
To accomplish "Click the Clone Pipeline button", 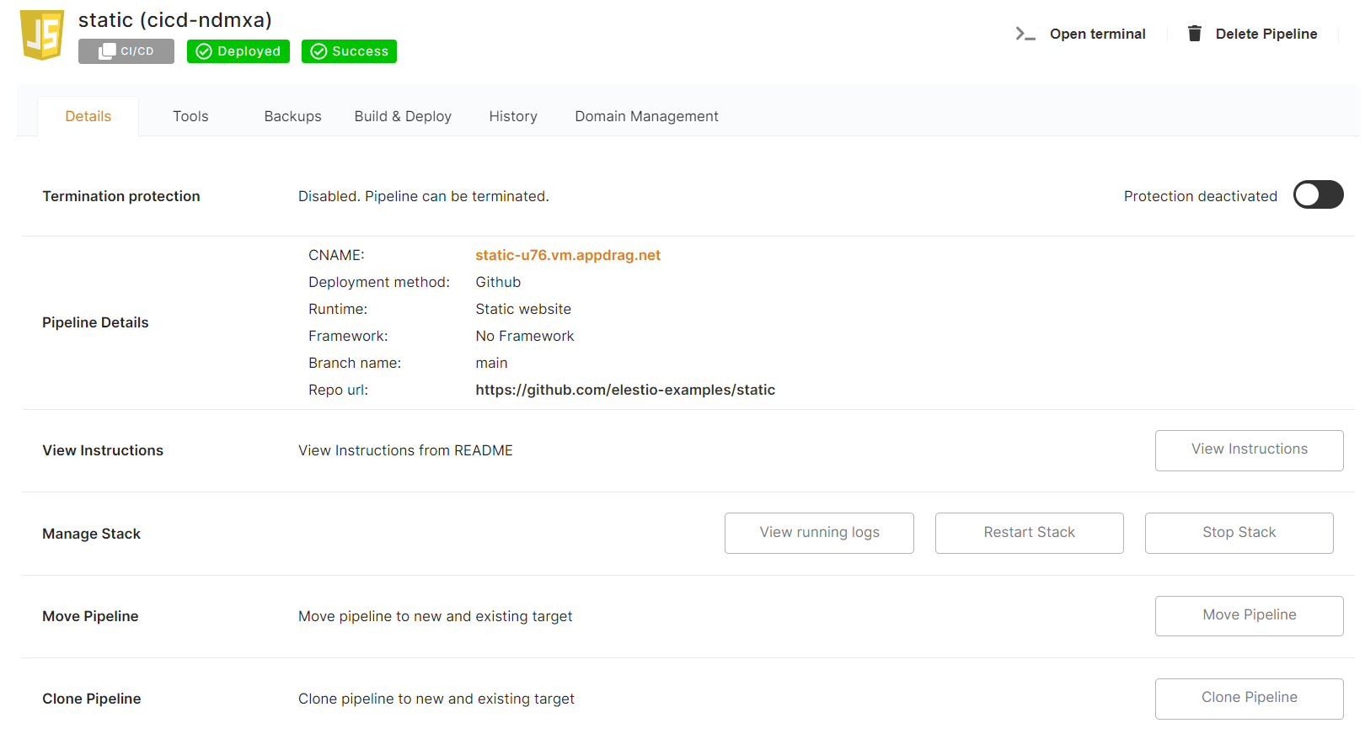I will 1249,698.
